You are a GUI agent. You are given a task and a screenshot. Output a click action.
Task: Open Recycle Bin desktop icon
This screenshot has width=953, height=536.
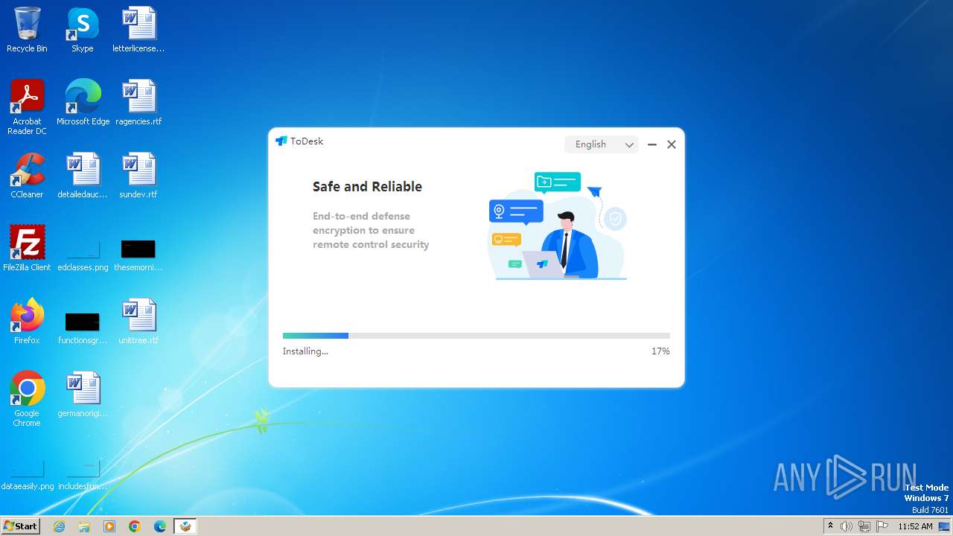tap(27, 30)
